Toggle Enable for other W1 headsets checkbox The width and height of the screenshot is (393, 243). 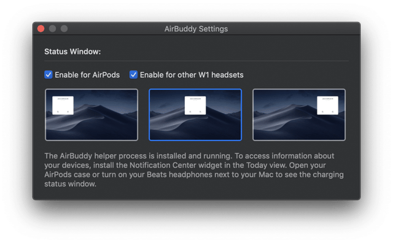pyautogui.click(x=133, y=75)
